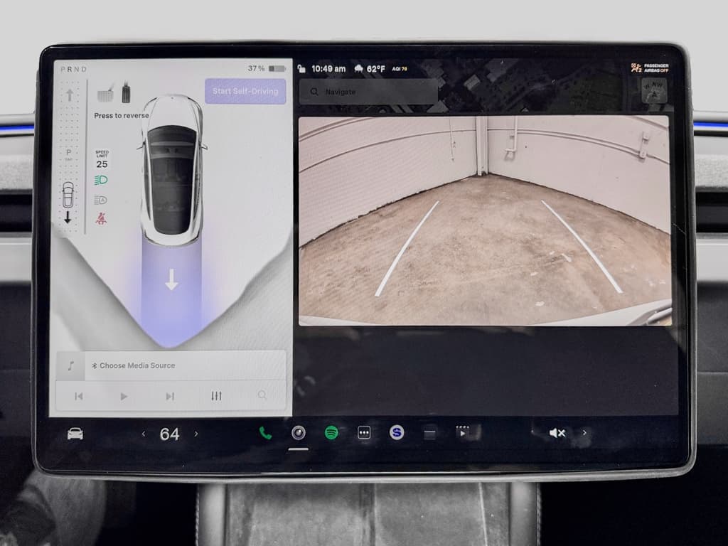This screenshot has height=546, width=728.
Task: Tap the audio settings sliders icon
Action: (217, 396)
